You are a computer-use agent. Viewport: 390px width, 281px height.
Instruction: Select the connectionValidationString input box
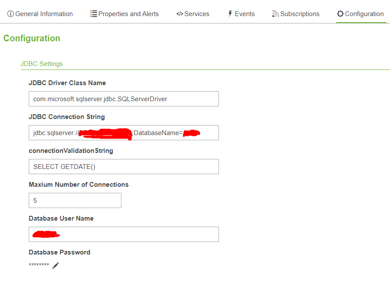click(x=124, y=167)
